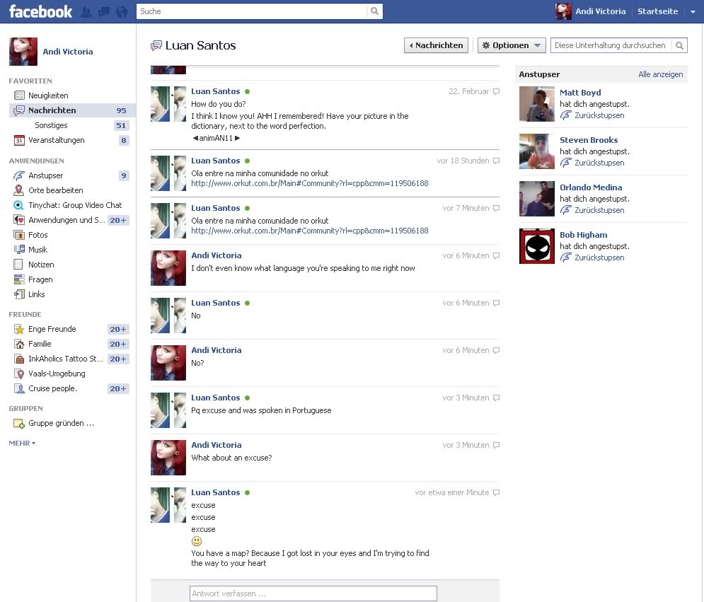
Task: Click the search magnifier icon in header
Action: coord(374,11)
